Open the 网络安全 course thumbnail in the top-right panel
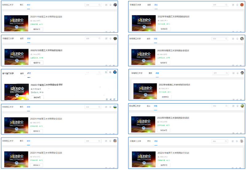The width and height of the screenshot is (246, 170). point(144,23)
